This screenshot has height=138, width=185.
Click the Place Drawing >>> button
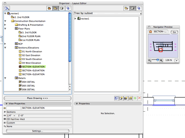37,98
